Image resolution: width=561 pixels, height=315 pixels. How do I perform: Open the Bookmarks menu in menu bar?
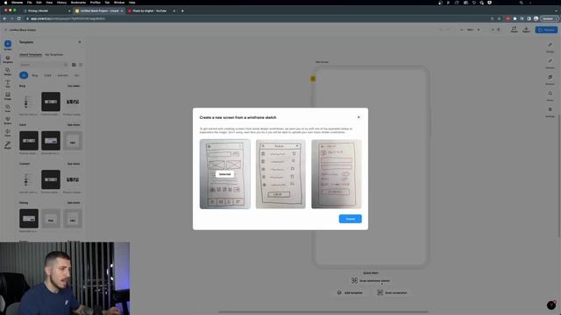[78, 3]
